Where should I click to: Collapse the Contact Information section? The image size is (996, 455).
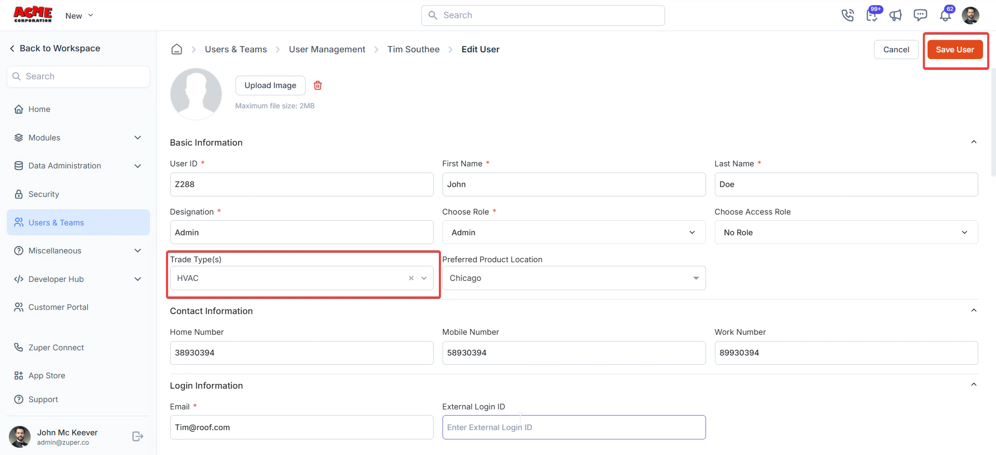click(974, 310)
